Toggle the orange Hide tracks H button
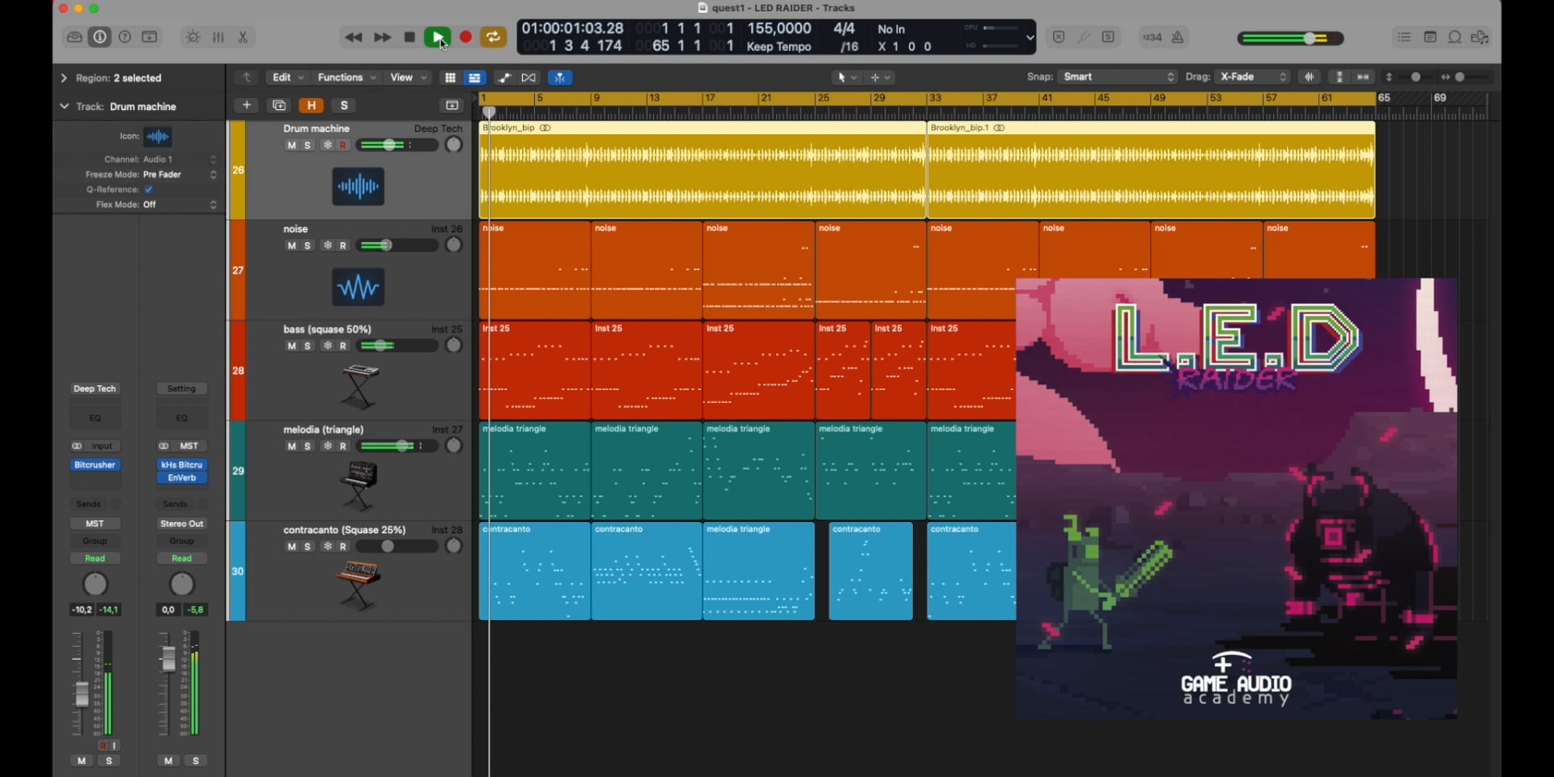 pos(312,105)
